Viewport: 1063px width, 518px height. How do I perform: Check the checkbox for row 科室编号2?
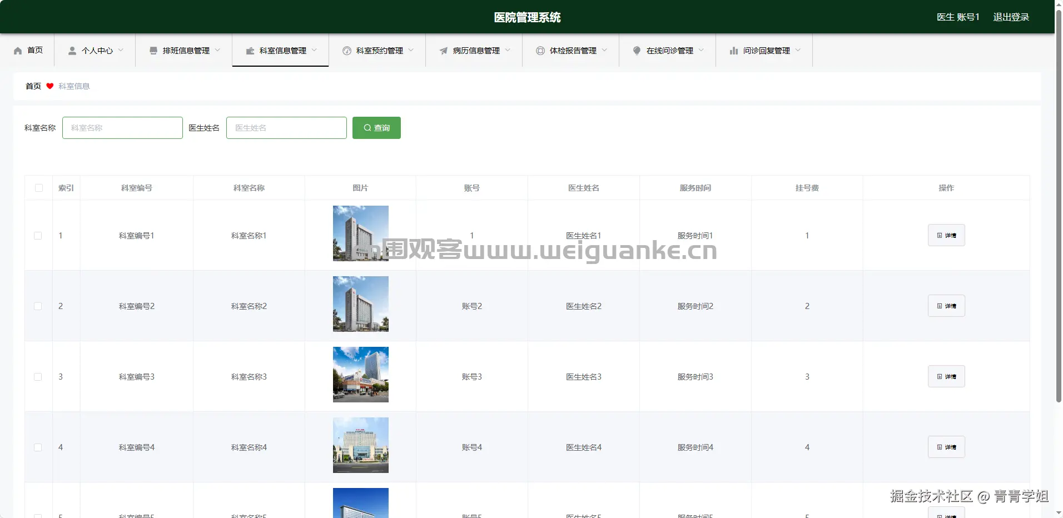[x=38, y=306]
